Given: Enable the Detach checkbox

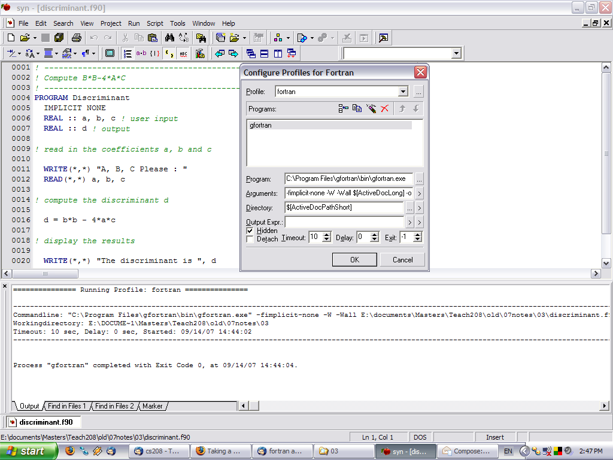Looking at the screenshot, I should 250,239.
